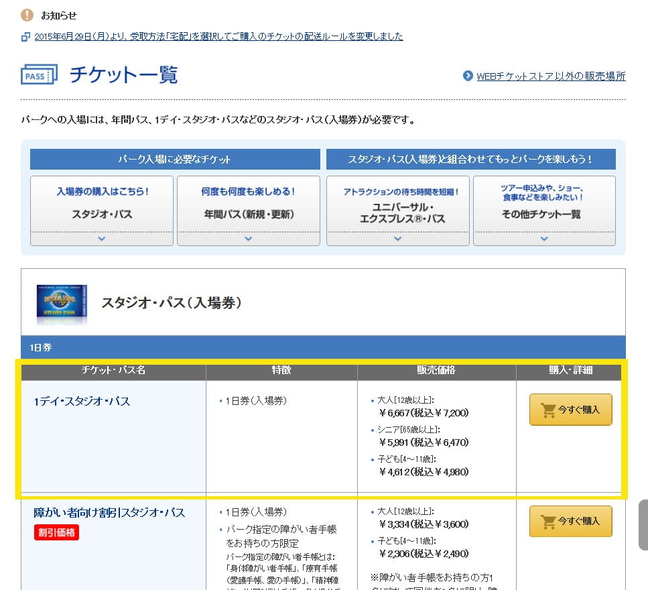
Task: Select the 年間パス(新規・更新) navigation box
Action: pyautogui.click(x=249, y=204)
